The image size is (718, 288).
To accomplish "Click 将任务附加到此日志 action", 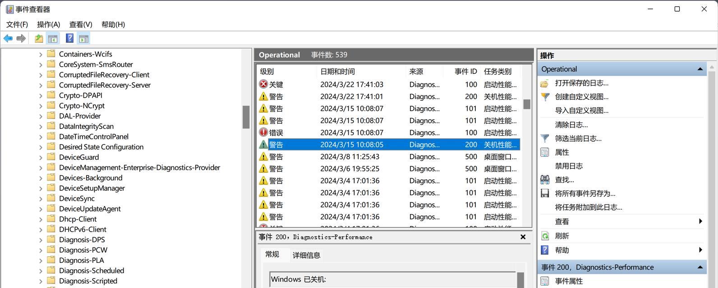I will click(x=589, y=207).
